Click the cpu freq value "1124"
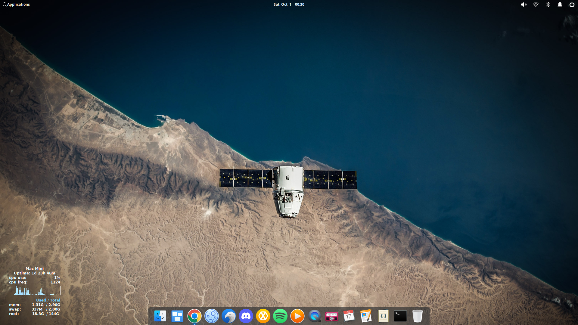 coord(55,282)
